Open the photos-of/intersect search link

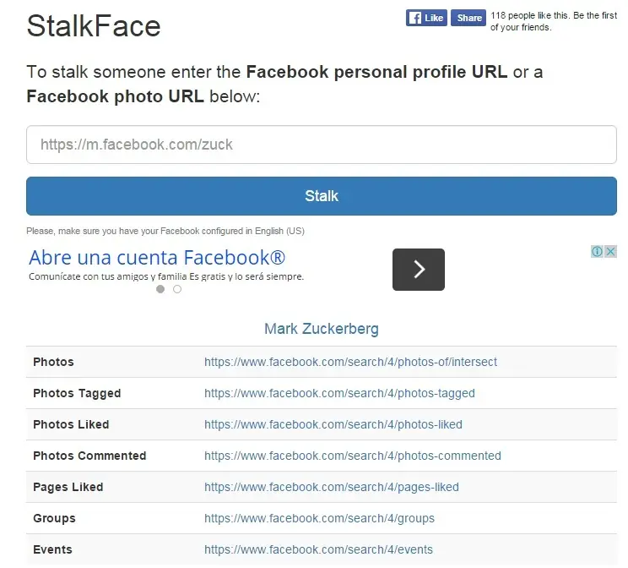[x=350, y=362]
